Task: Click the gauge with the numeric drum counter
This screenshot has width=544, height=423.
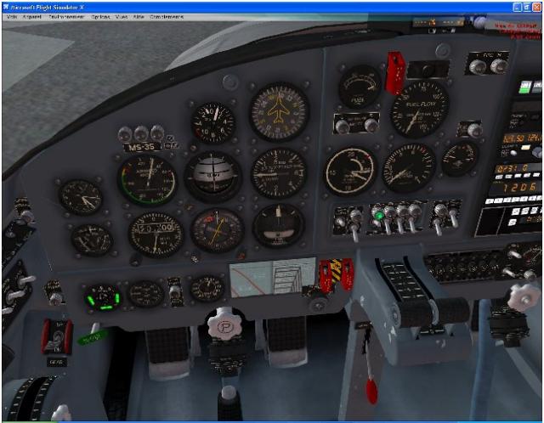Action: pyautogui.click(x=156, y=234)
